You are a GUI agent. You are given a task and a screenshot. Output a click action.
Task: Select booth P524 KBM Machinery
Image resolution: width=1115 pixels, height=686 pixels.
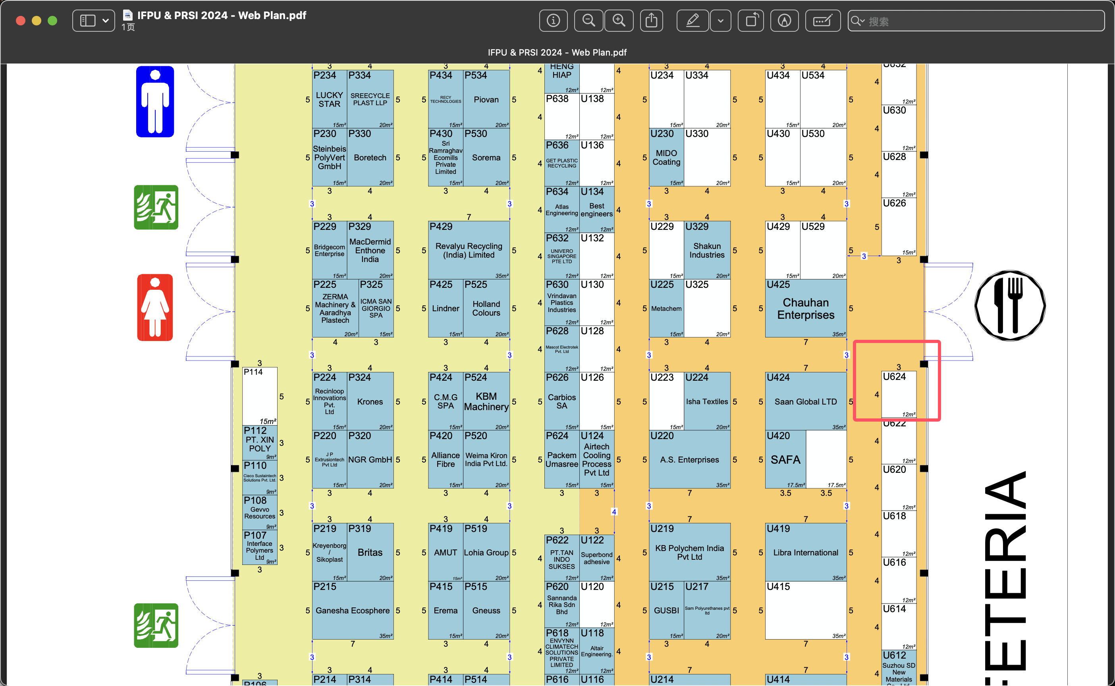[x=486, y=401]
